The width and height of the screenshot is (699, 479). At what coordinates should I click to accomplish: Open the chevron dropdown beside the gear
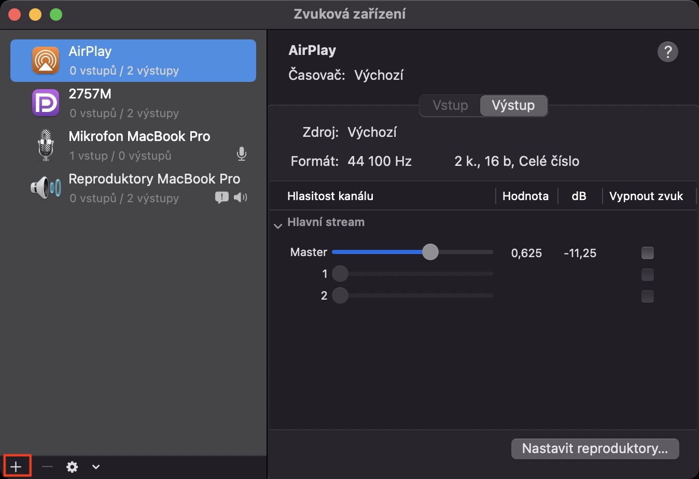click(96, 467)
